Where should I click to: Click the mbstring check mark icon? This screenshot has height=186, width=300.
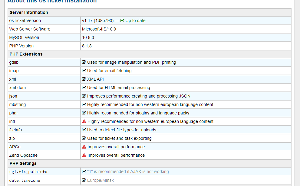[x=84, y=104]
